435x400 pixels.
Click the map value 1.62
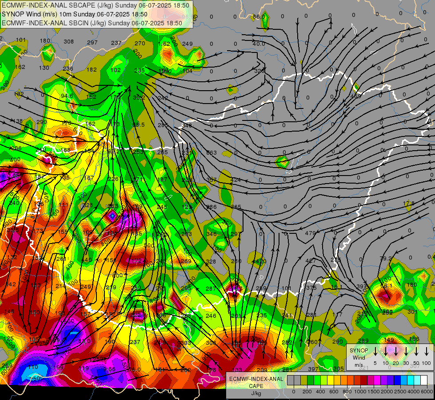click(x=164, y=44)
